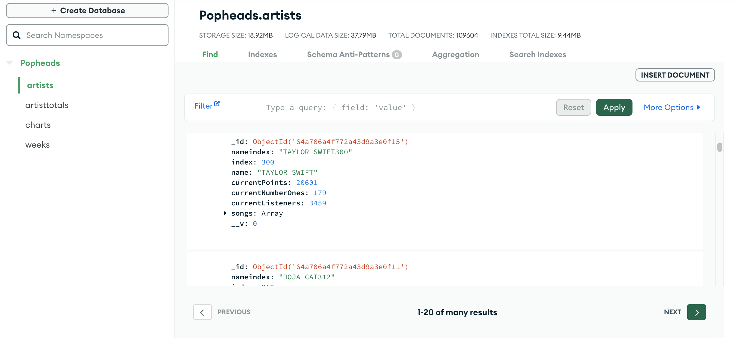This screenshot has width=736, height=341.
Task: Click the search magnifier in Search Namespaces
Action: 17,35
